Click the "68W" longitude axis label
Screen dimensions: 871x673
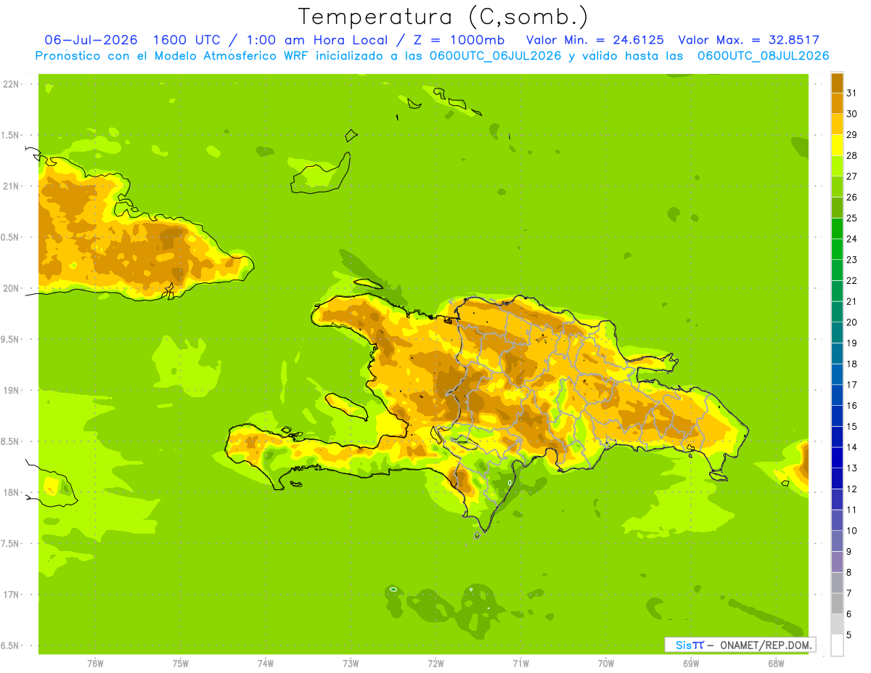[776, 663]
